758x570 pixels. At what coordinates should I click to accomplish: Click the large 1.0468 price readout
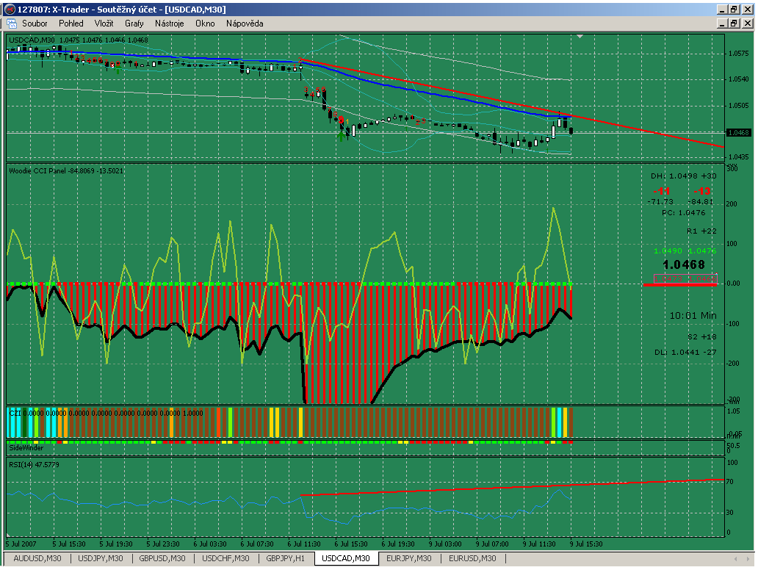[x=684, y=264]
